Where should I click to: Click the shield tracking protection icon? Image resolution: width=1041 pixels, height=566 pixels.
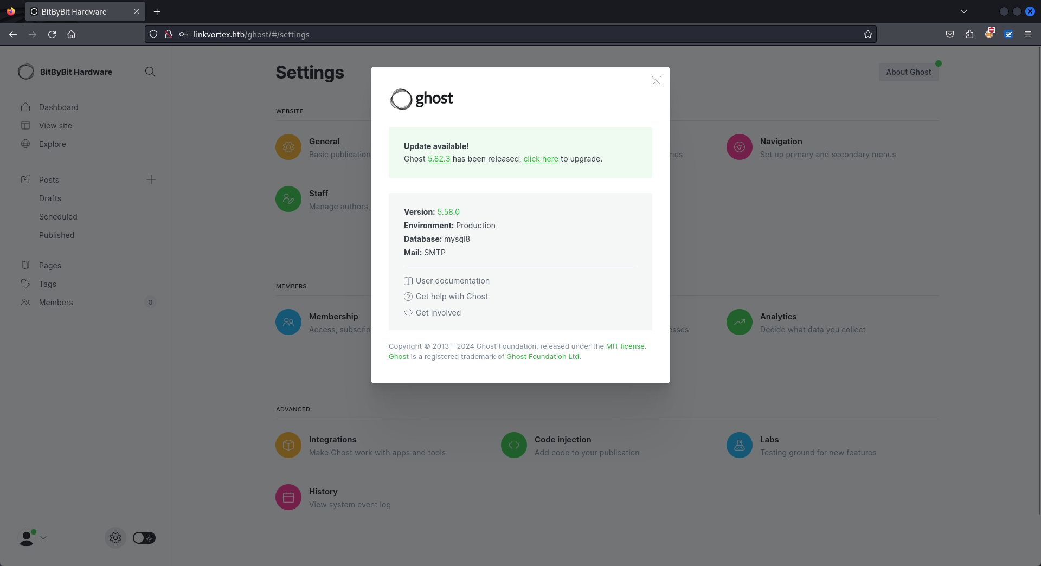(x=153, y=34)
